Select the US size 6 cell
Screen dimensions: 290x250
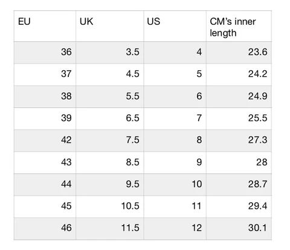175,96
